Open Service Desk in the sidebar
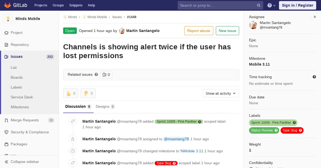321x168 pixels. tap(22, 97)
